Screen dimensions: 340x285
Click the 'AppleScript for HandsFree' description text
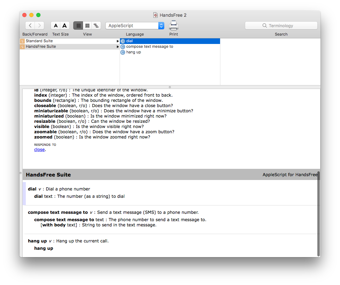pos(290,175)
